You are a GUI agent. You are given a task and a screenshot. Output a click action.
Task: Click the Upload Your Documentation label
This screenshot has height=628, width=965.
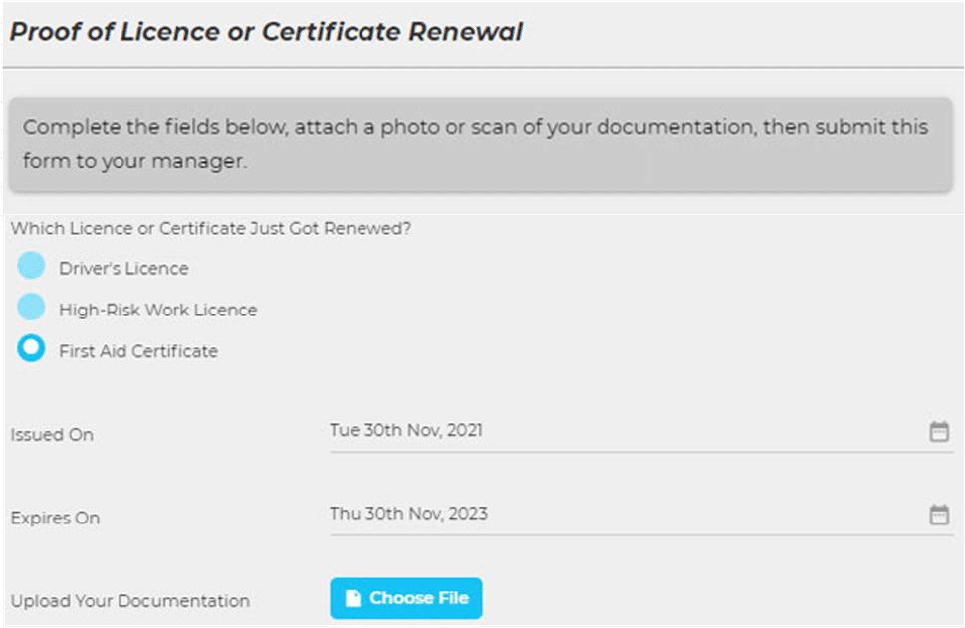[129, 601]
